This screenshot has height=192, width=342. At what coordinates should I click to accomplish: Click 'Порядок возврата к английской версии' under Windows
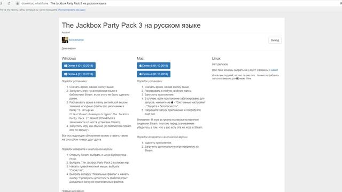tap(87, 149)
